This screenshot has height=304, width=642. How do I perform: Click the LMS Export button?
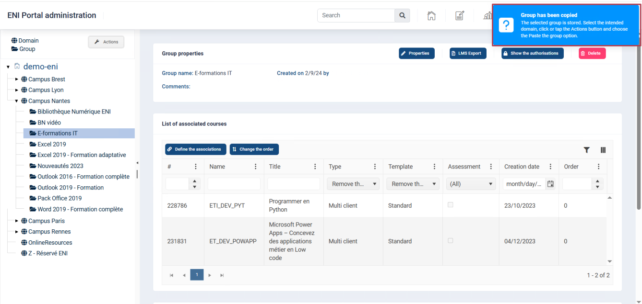[x=468, y=53]
